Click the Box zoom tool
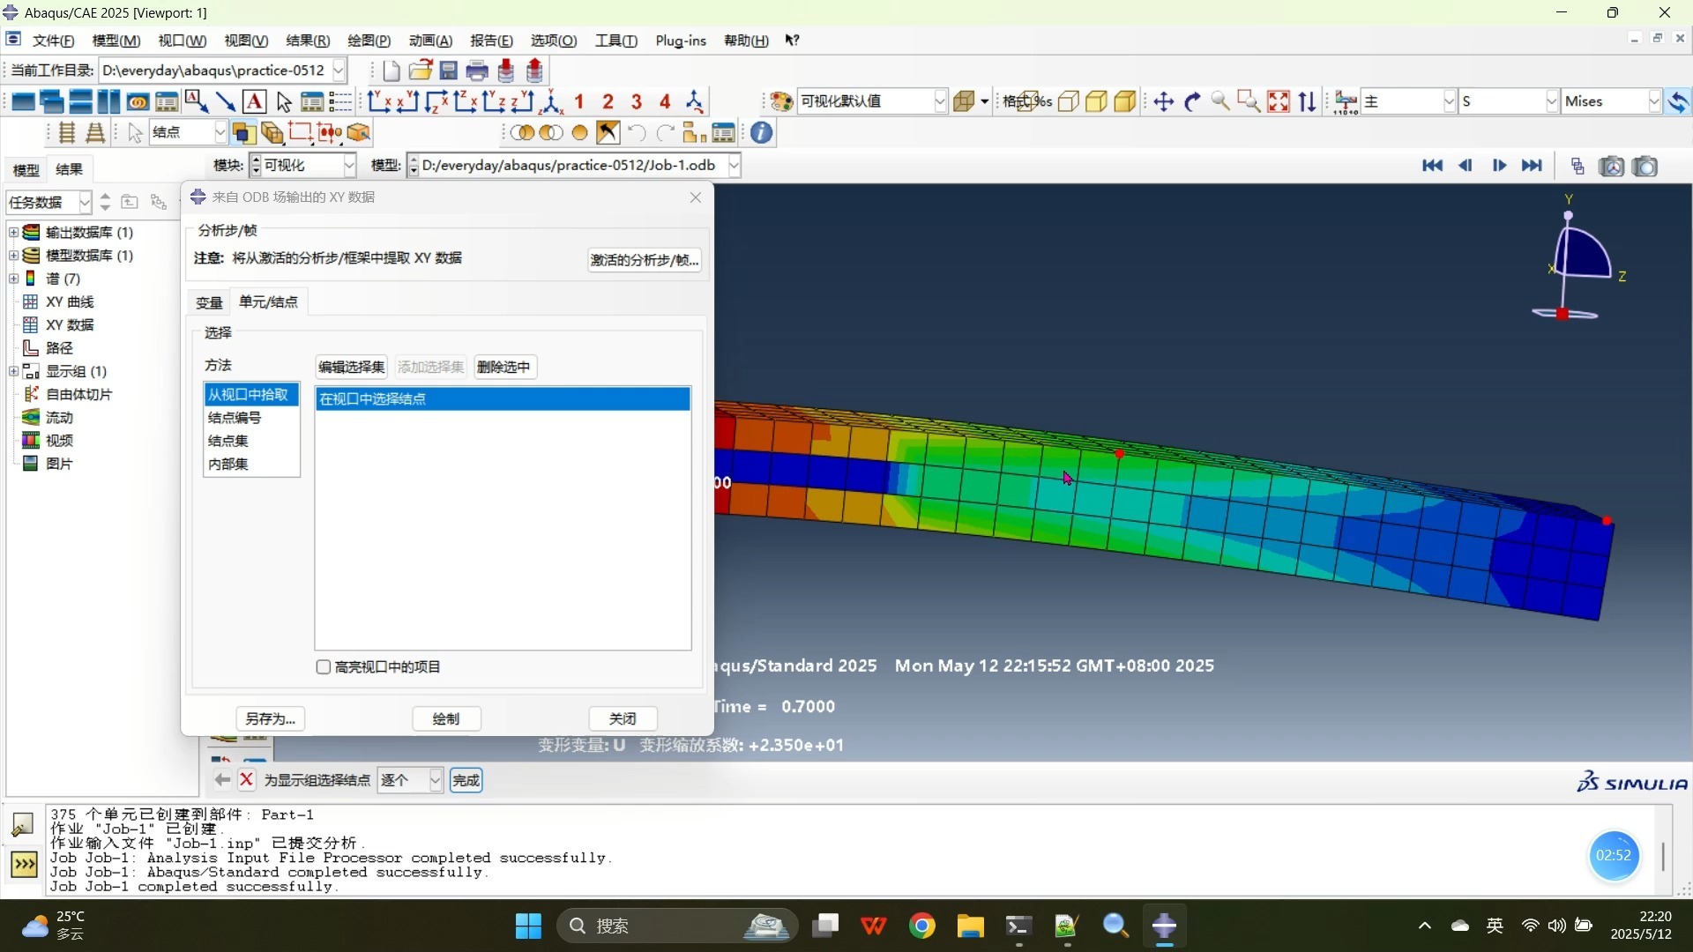1693x952 pixels. click(1249, 102)
